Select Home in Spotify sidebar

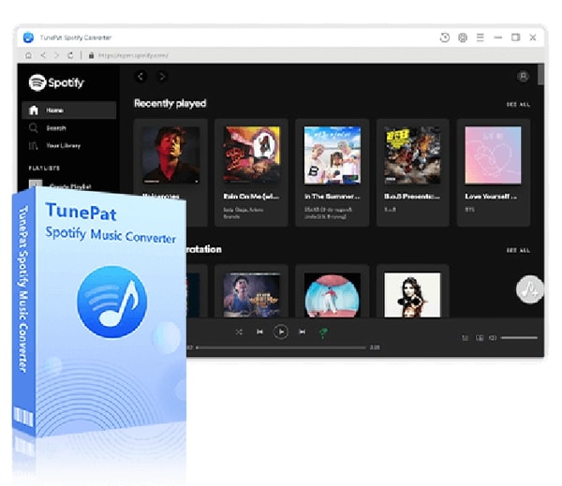pyautogui.click(x=68, y=110)
